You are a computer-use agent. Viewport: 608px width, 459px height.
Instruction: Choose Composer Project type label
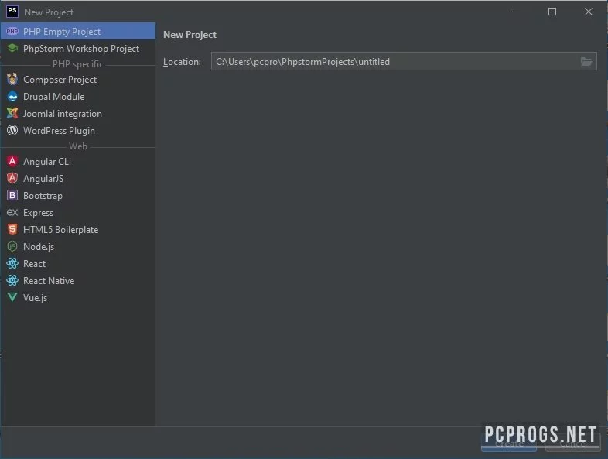(60, 80)
